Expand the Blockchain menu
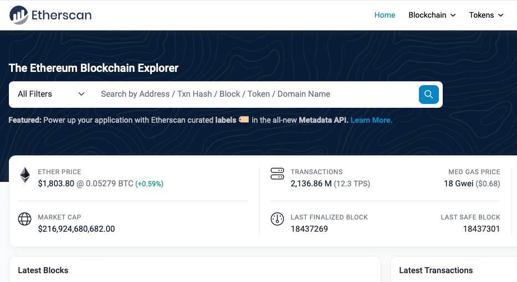Viewport: 517px width, 282px height. [x=432, y=15]
